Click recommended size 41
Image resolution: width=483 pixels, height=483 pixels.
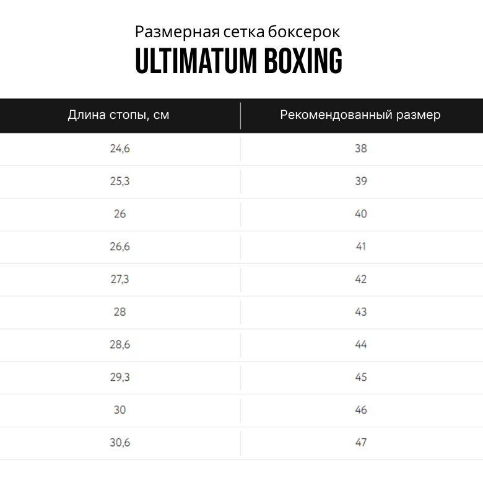361,246
